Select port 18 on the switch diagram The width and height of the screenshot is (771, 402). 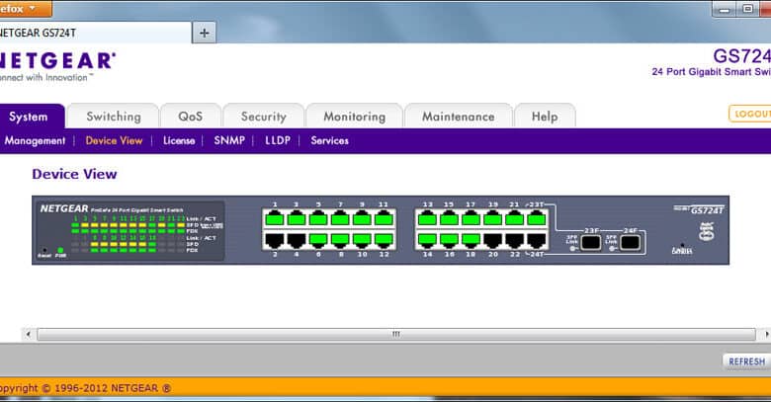(471, 240)
